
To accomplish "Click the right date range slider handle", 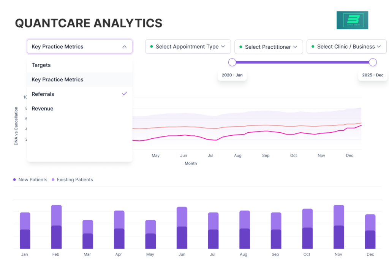I will 373,62.
